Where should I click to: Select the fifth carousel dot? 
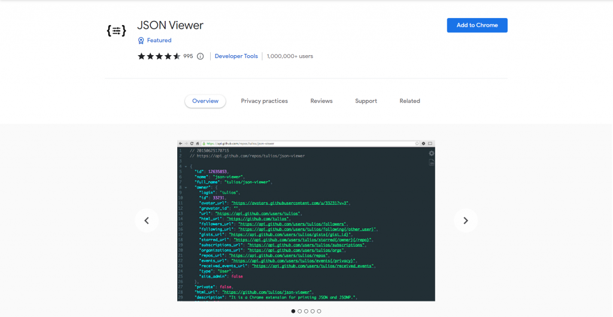coord(319,311)
